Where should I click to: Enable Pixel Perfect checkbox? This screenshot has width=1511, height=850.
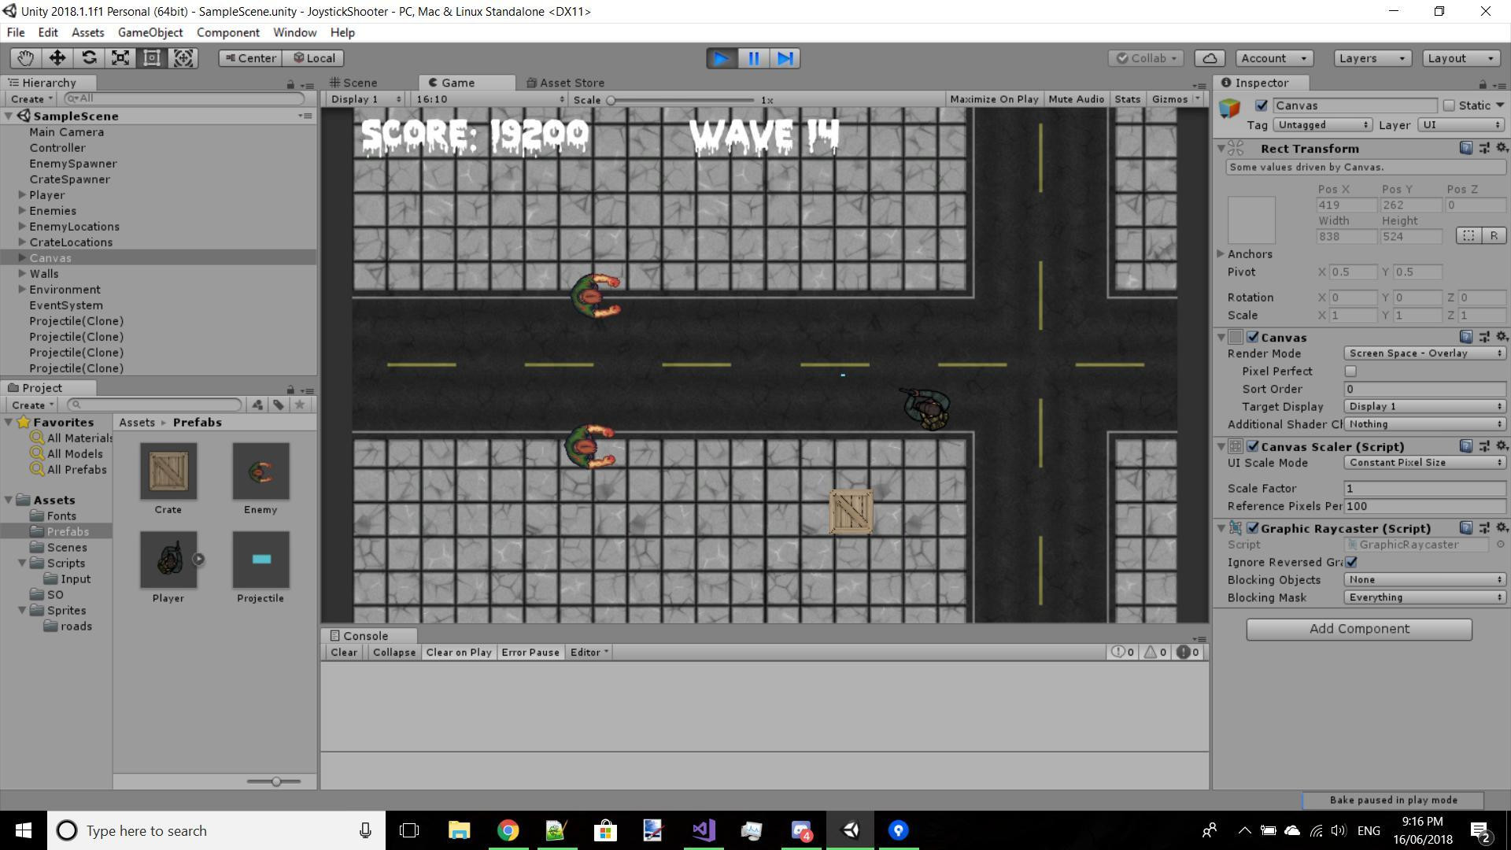click(x=1350, y=371)
